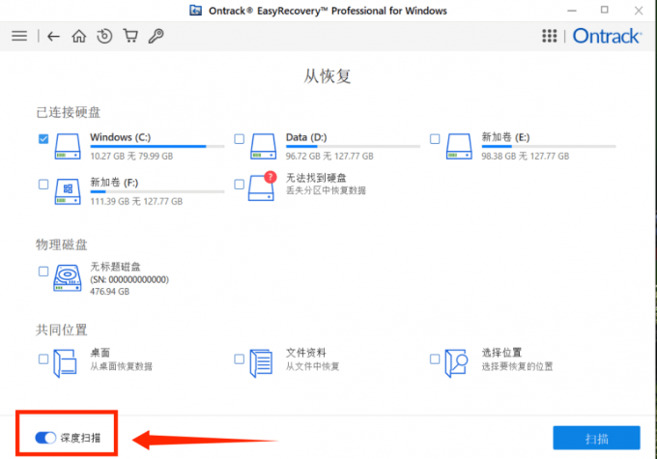657x459 pixels.
Task: Click the 扫描 scan button
Action: [596, 438]
